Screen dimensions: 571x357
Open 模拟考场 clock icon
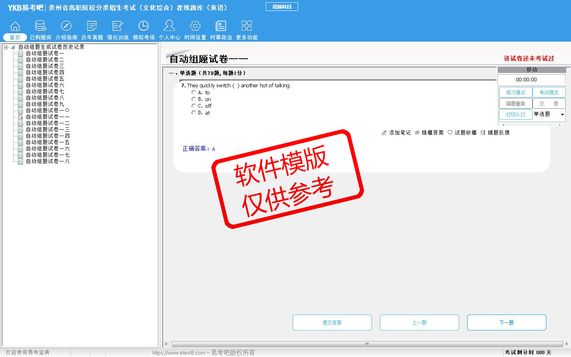click(144, 26)
